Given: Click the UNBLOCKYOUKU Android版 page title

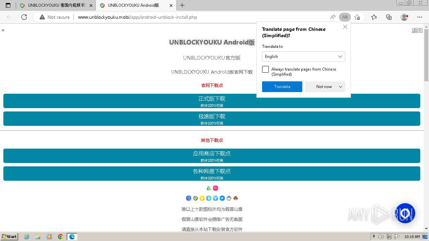Looking at the screenshot, I should 212,42.
